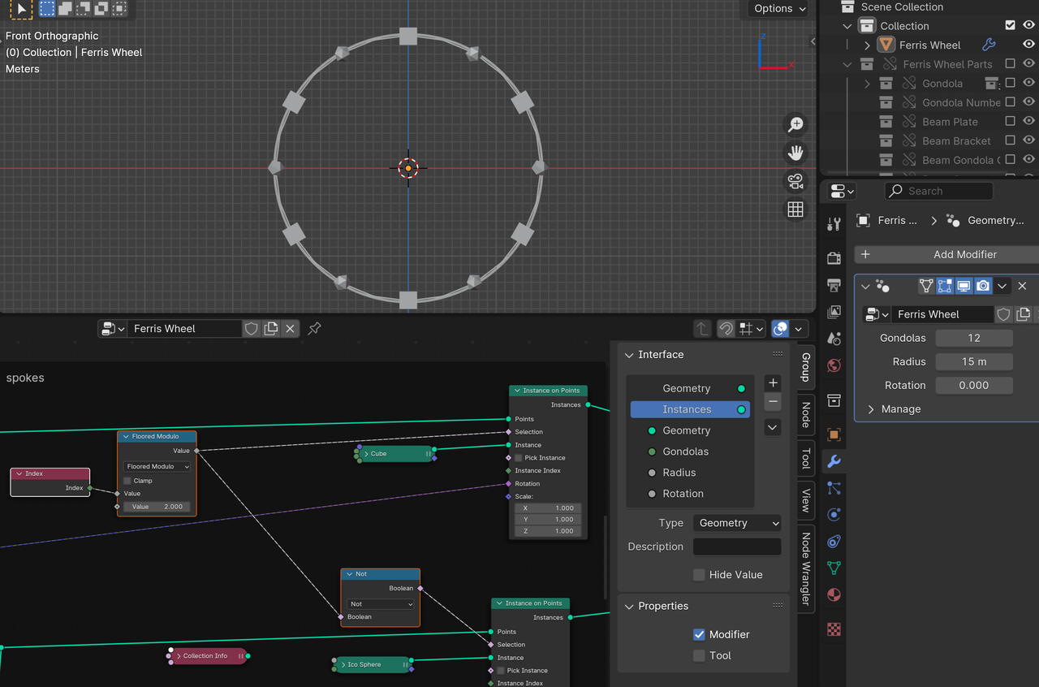Click the pan hand viewport gizmo
The width and height of the screenshot is (1039, 687).
pyautogui.click(x=795, y=153)
